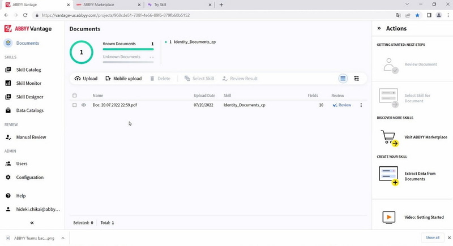
Task: Go back in browser
Action: point(6,15)
